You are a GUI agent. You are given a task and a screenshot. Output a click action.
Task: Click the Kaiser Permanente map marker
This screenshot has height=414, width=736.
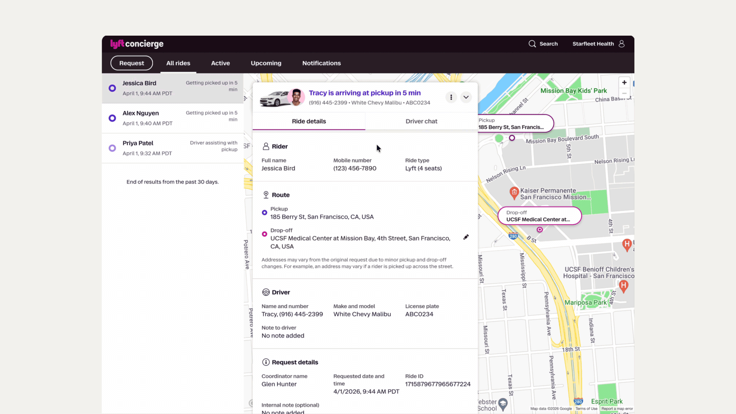tap(514, 192)
